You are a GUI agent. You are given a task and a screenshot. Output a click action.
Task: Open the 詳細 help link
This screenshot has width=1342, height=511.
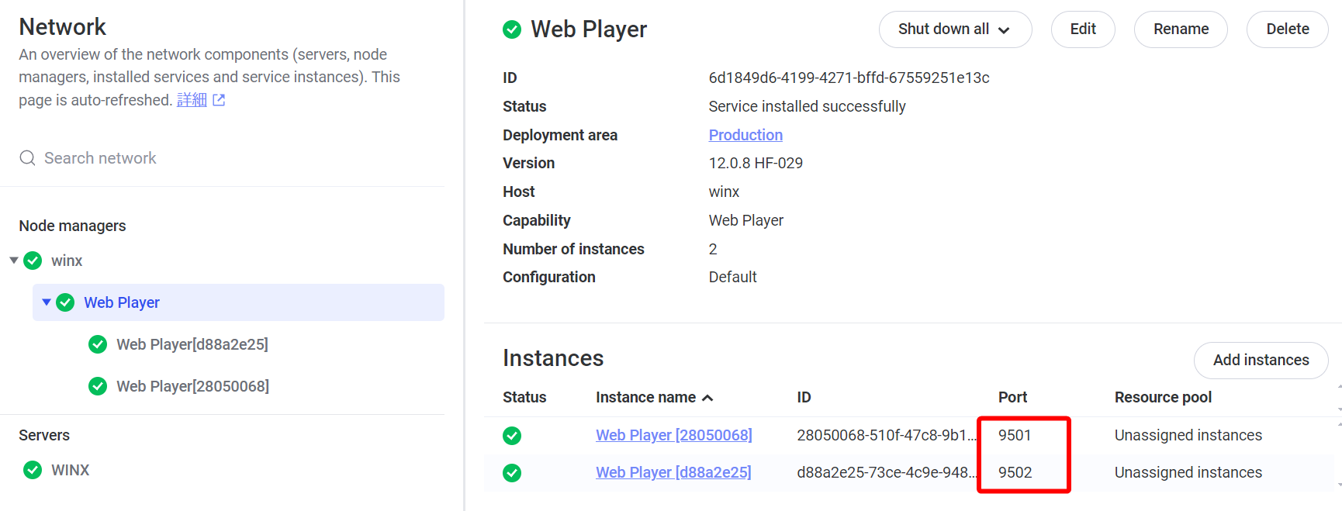click(x=192, y=100)
